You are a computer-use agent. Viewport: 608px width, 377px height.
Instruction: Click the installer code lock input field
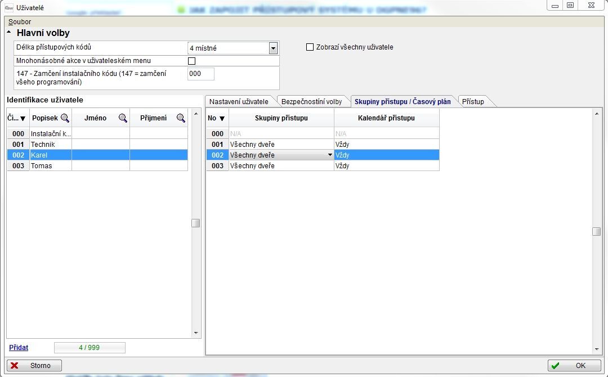201,74
